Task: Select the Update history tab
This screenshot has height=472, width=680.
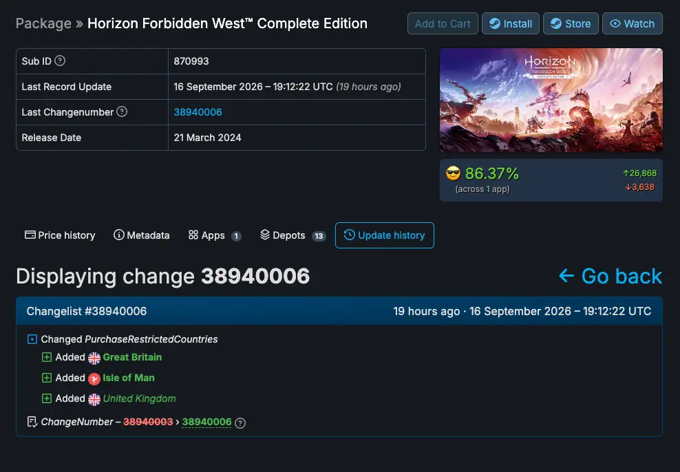Action: pyautogui.click(x=385, y=235)
